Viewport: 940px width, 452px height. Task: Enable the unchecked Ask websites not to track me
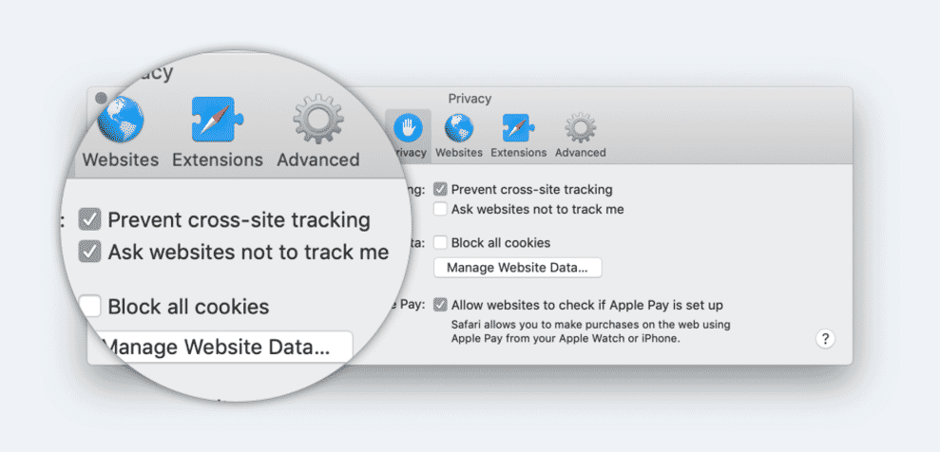pyautogui.click(x=440, y=209)
